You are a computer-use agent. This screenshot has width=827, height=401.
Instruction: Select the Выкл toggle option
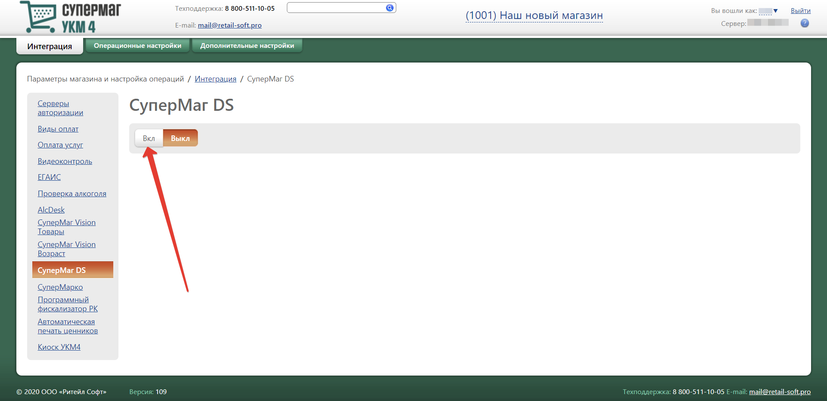click(x=180, y=138)
